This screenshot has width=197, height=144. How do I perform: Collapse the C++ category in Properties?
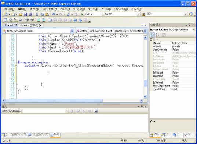(151, 40)
